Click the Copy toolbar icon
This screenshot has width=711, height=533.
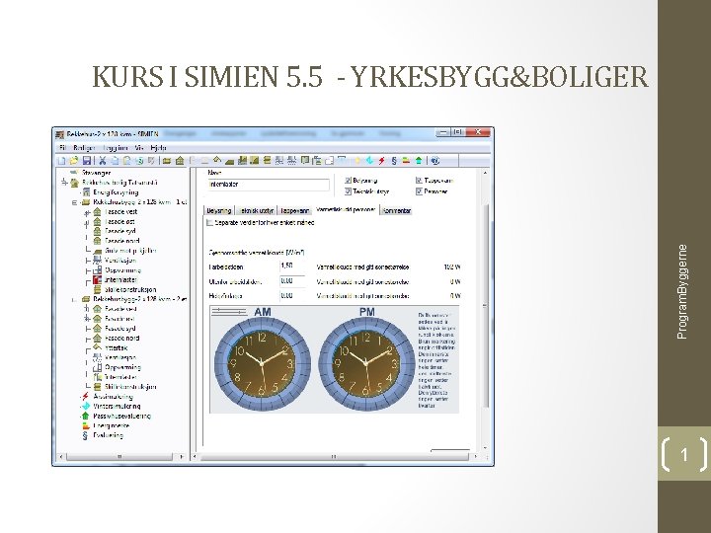coord(115,161)
